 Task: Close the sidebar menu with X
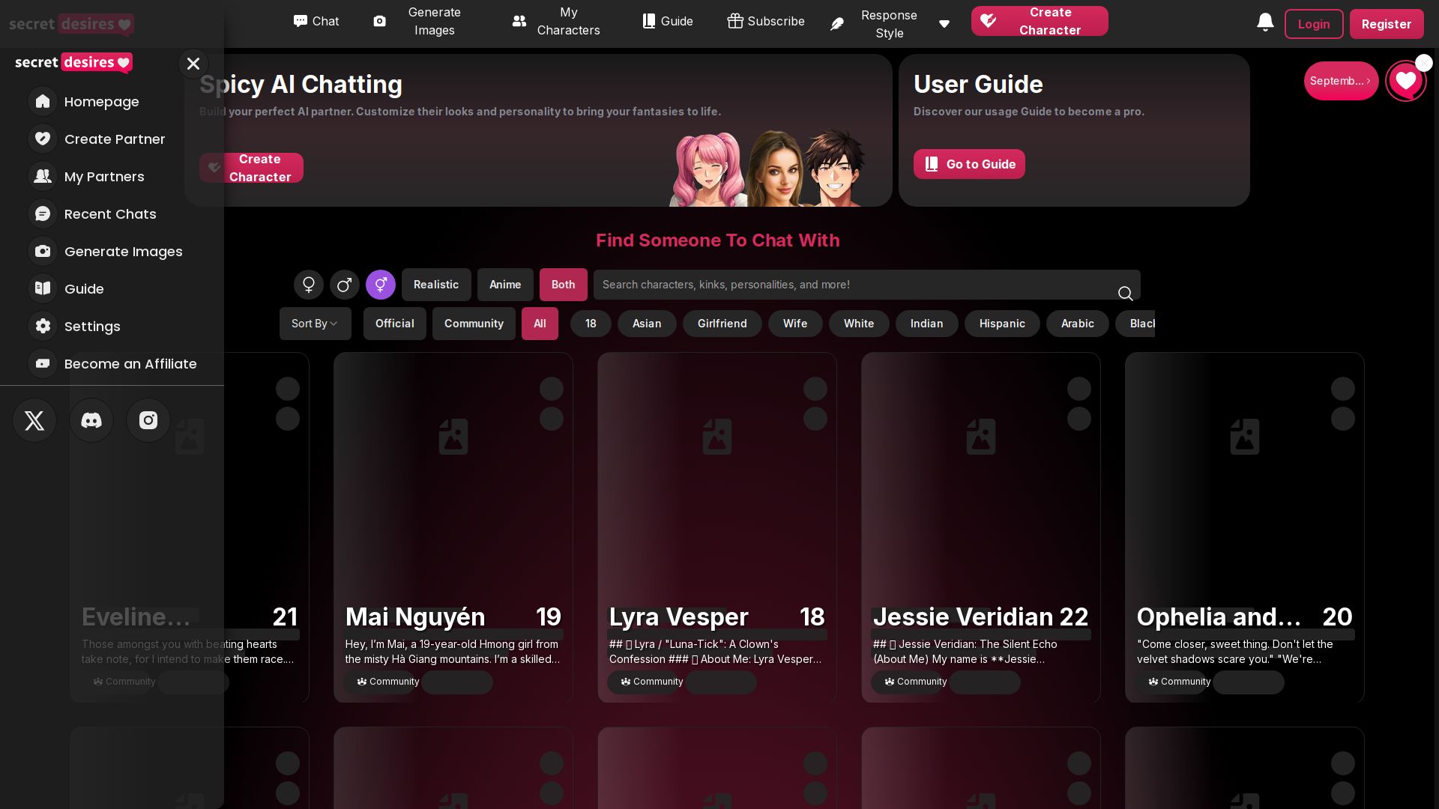point(193,64)
